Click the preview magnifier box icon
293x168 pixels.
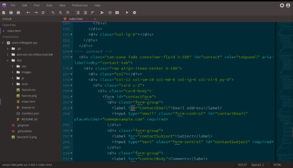[x=117, y=12]
